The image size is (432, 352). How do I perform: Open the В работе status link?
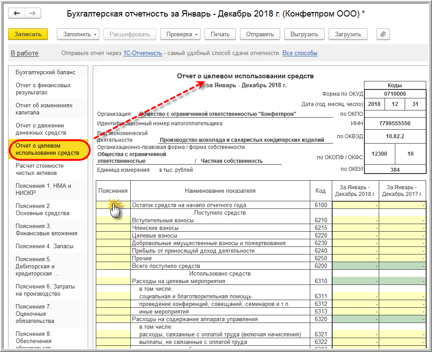(x=25, y=53)
